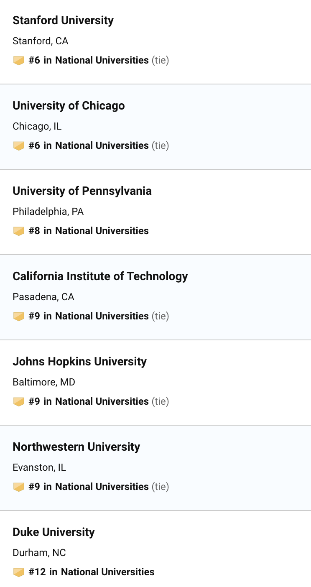This screenshot has width=311, height=587.
Task: Open the Northwestern University profile
Action: 76,447
